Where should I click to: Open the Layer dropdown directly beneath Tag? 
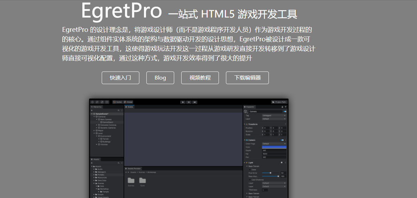point(274,119)
